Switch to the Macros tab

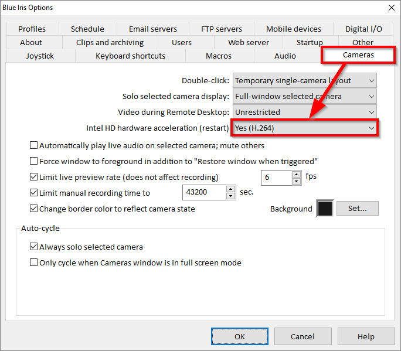219,56
